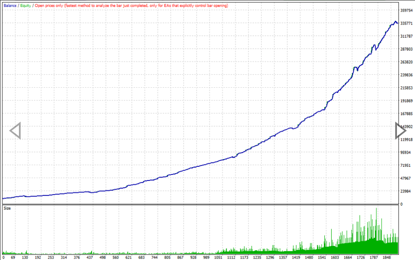Select the 1541 x-axis label
The width and height of the screenshot is (415, 260).
point(322,257)
